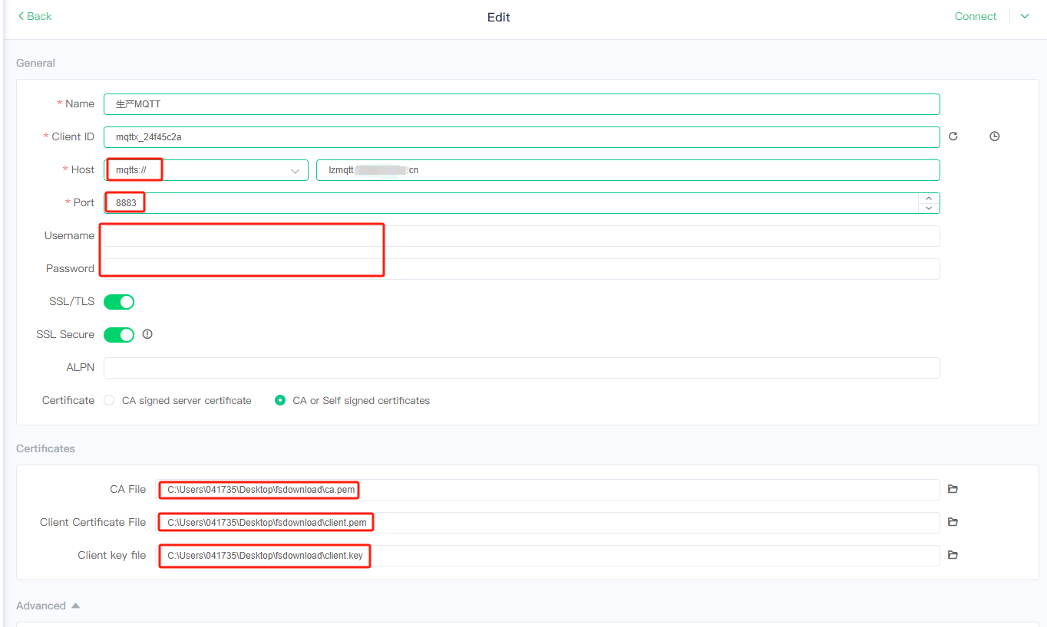The height and width of the screenshot is (627, 1047).
Task: Open folder browser for CA File
Action: click(953, 489)
